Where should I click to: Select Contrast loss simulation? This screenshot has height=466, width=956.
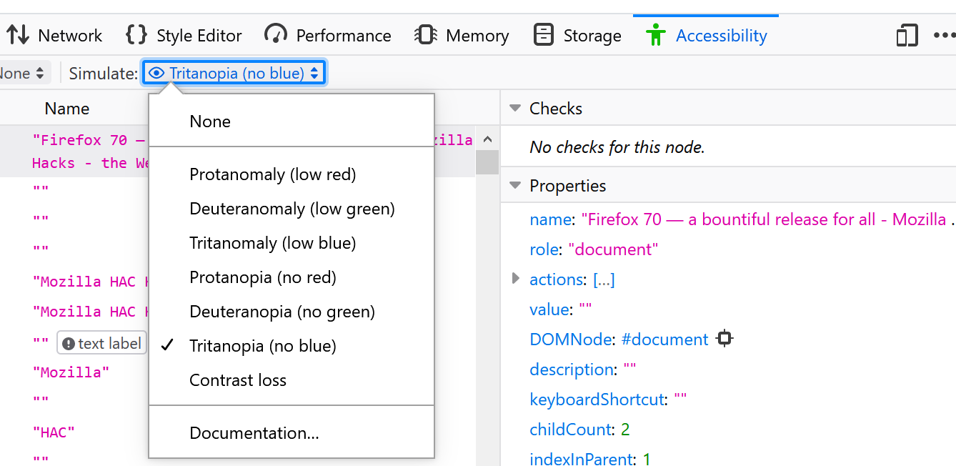coord(292,380)
